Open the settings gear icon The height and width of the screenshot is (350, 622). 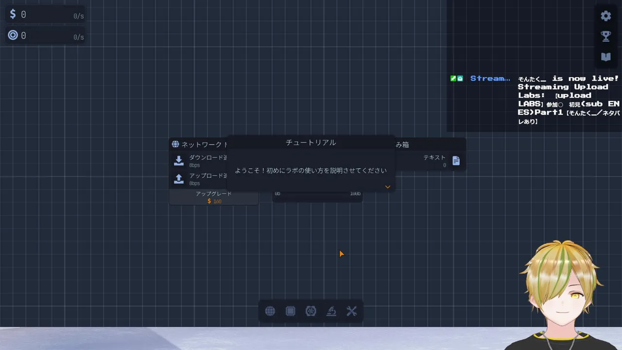point(605,16)
